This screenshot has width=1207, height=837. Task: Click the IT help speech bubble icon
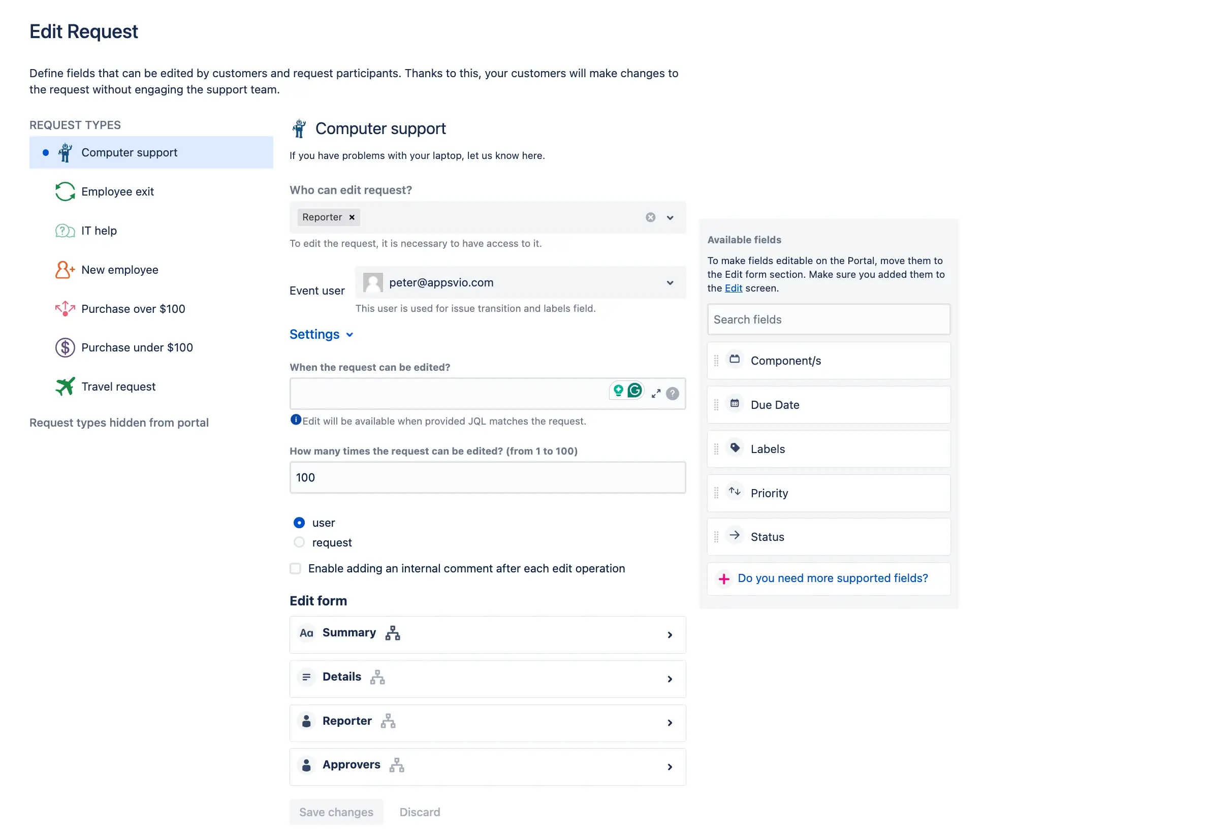coord(64,231)
